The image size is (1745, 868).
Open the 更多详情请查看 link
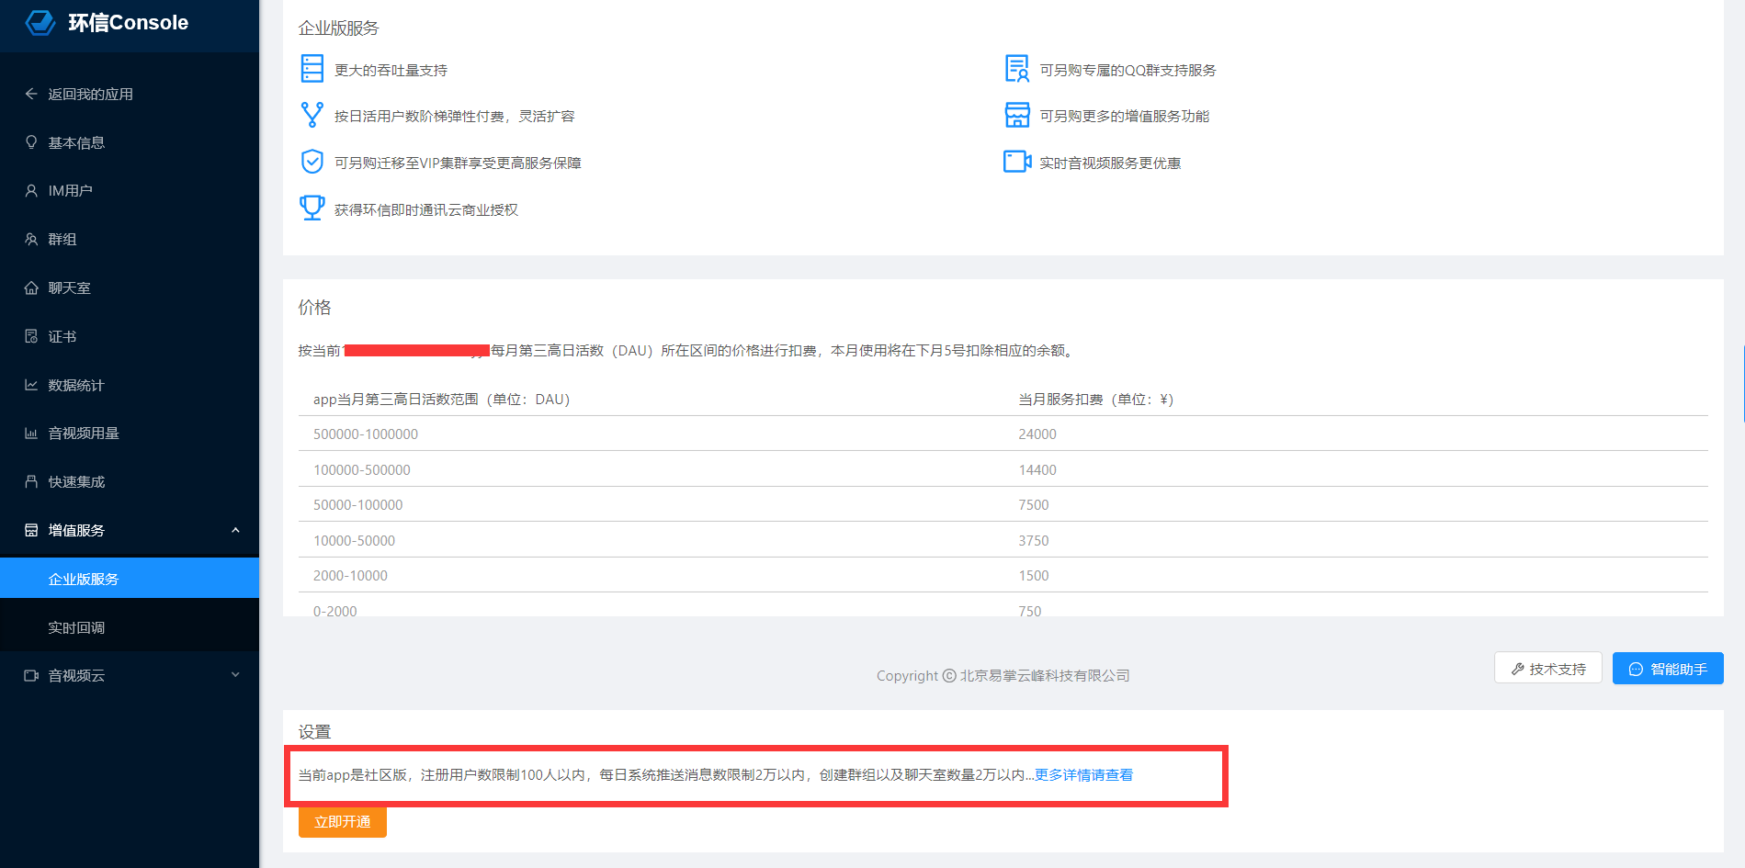[x=1082, y=774]
